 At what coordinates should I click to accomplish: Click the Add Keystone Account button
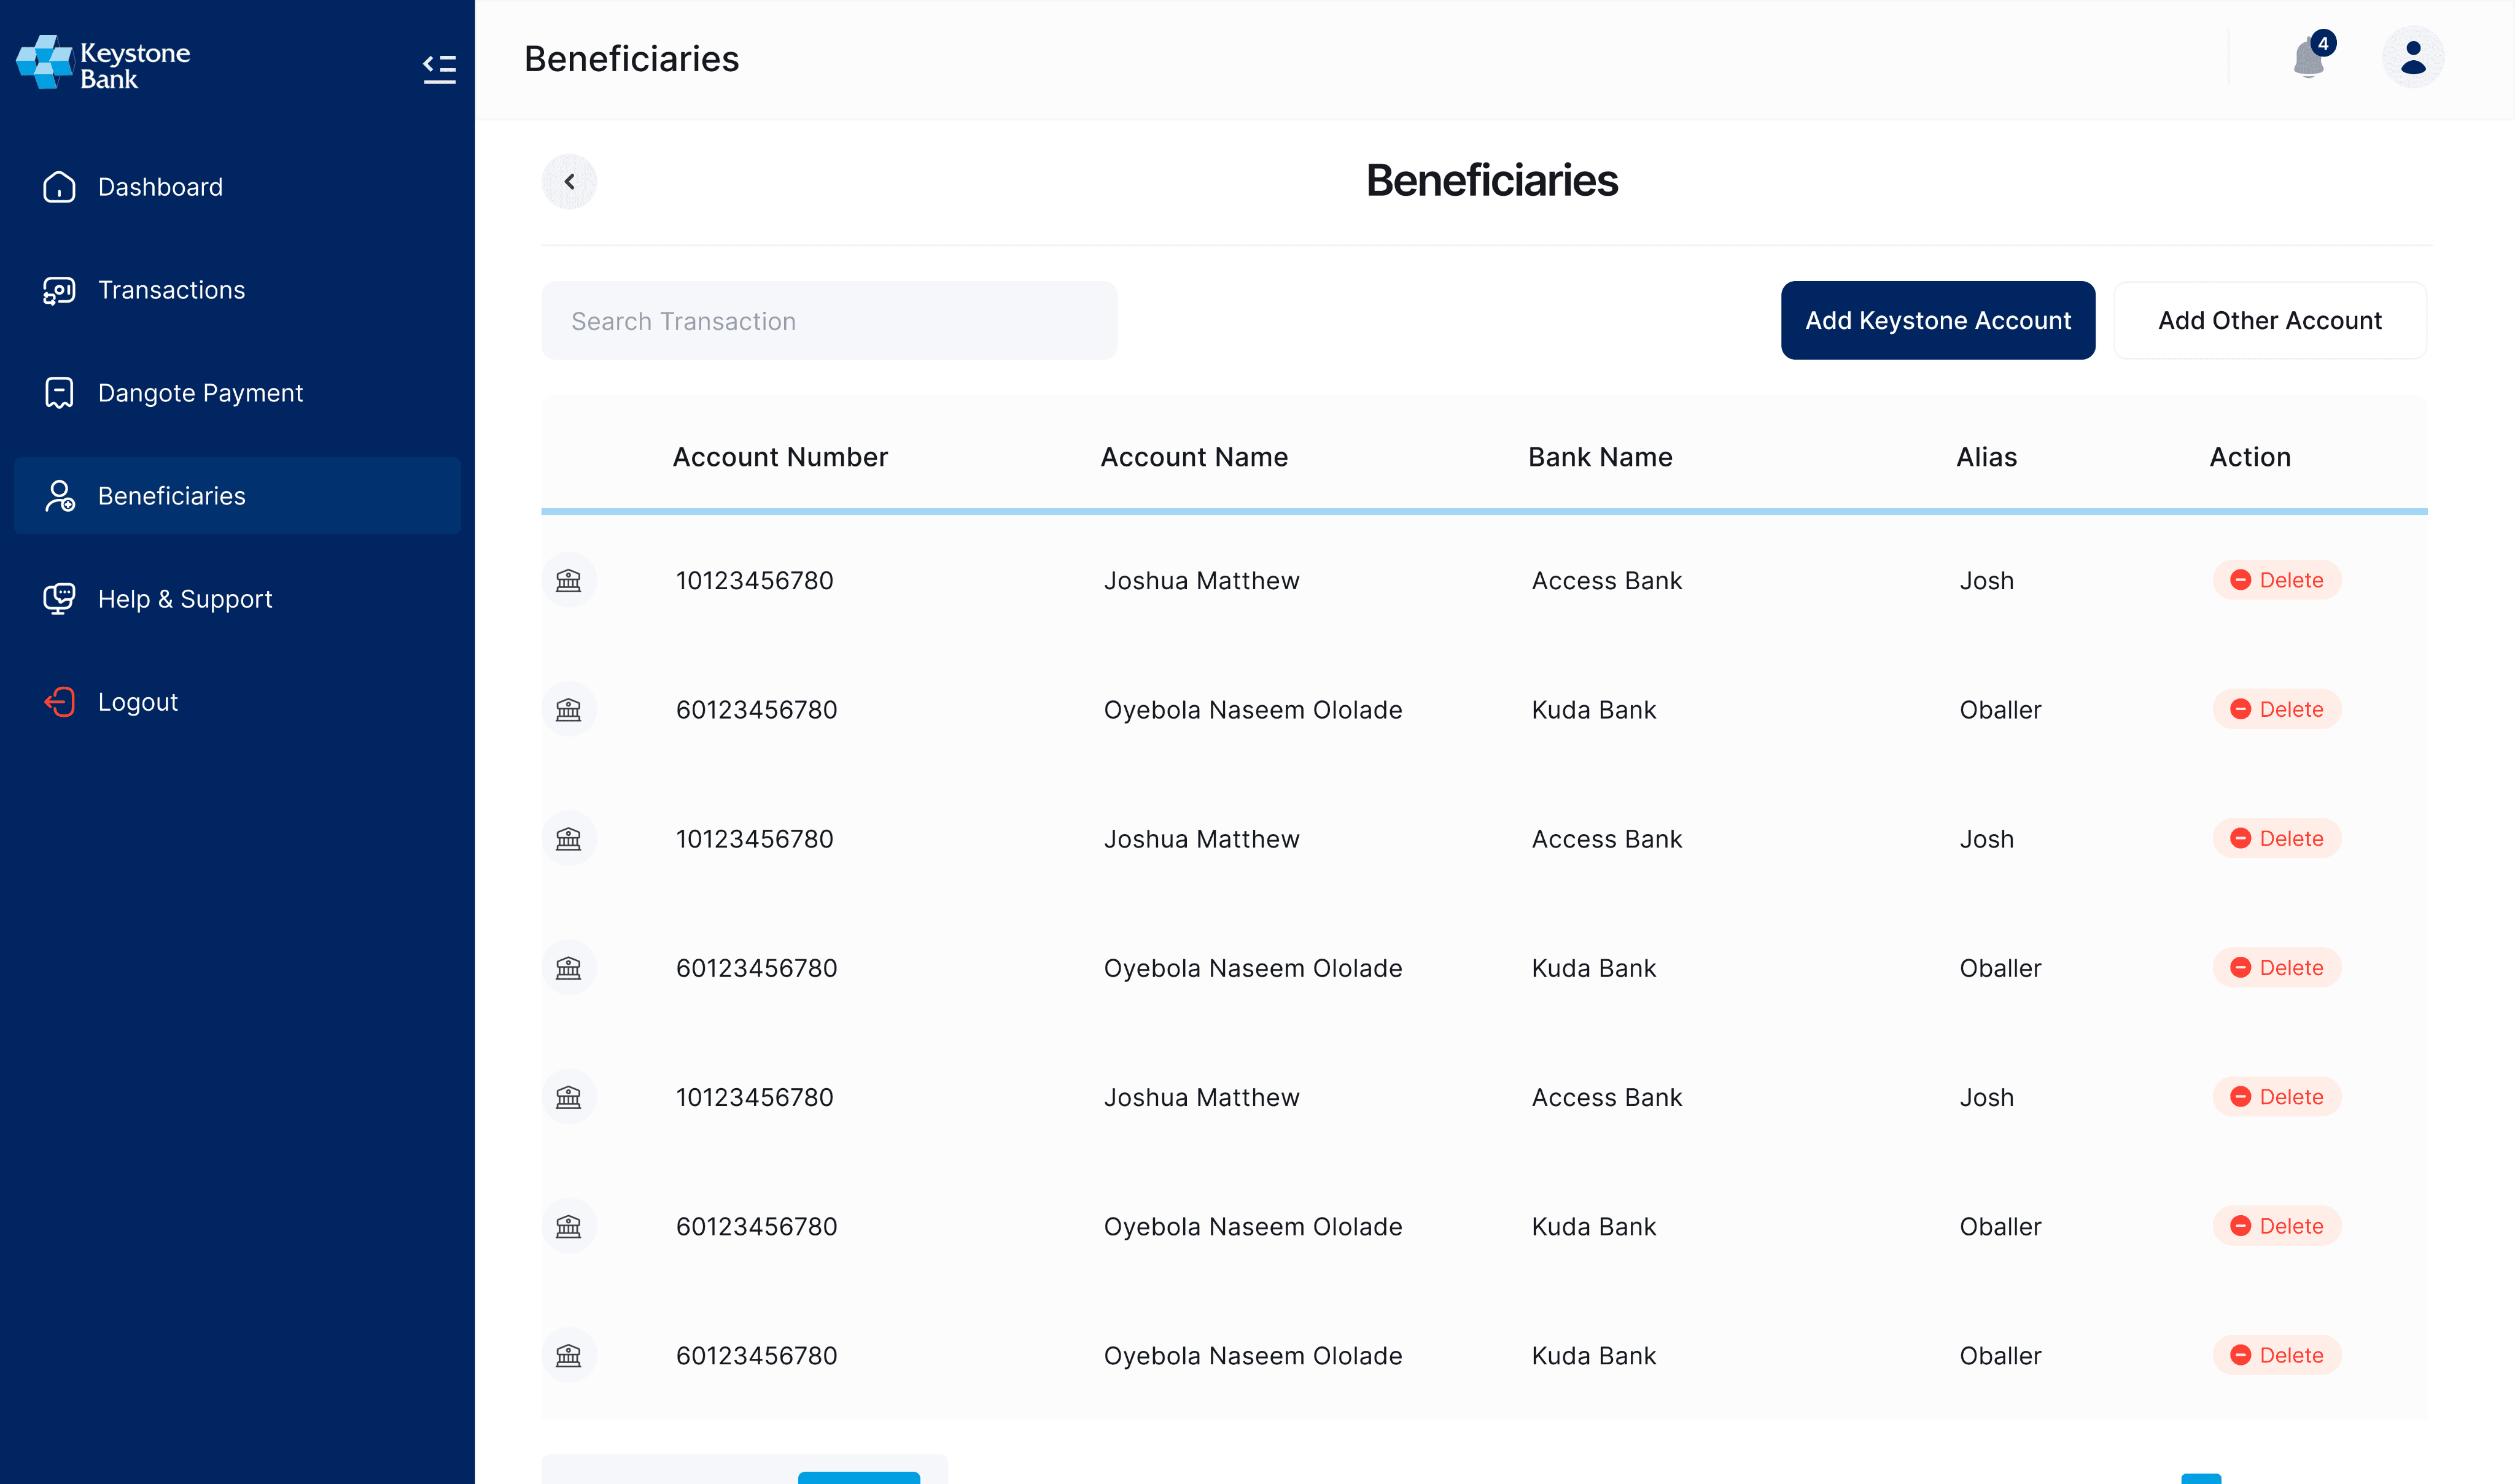point(1938,320)
